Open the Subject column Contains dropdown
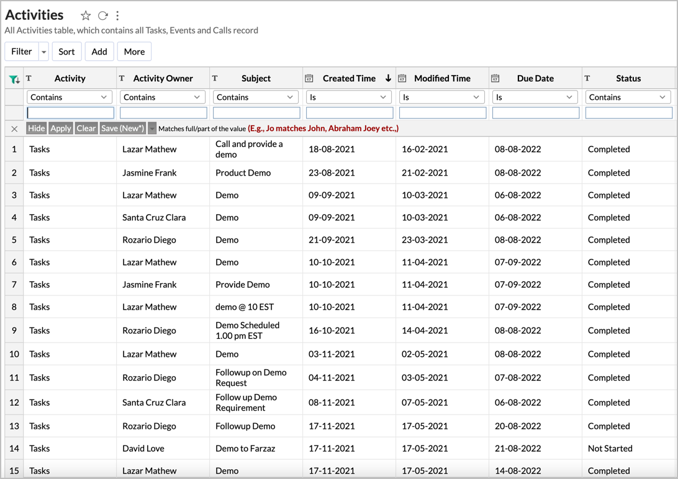678x479 pixels. (x=256, y=97)
